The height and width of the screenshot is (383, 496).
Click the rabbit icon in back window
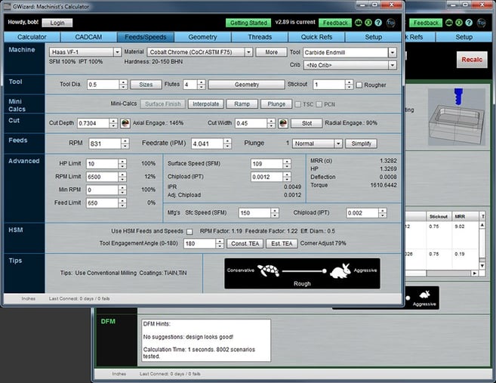coord(424,295)
